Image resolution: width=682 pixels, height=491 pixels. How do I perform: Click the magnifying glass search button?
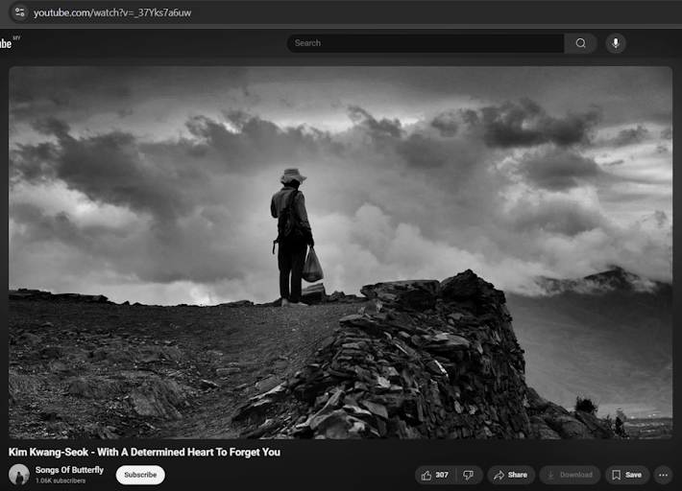pyautogui.click(x=580, y=43)
